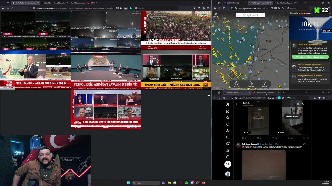
Task: Expand the tab list in Flightradar24 window
Action: coord(306,3)
